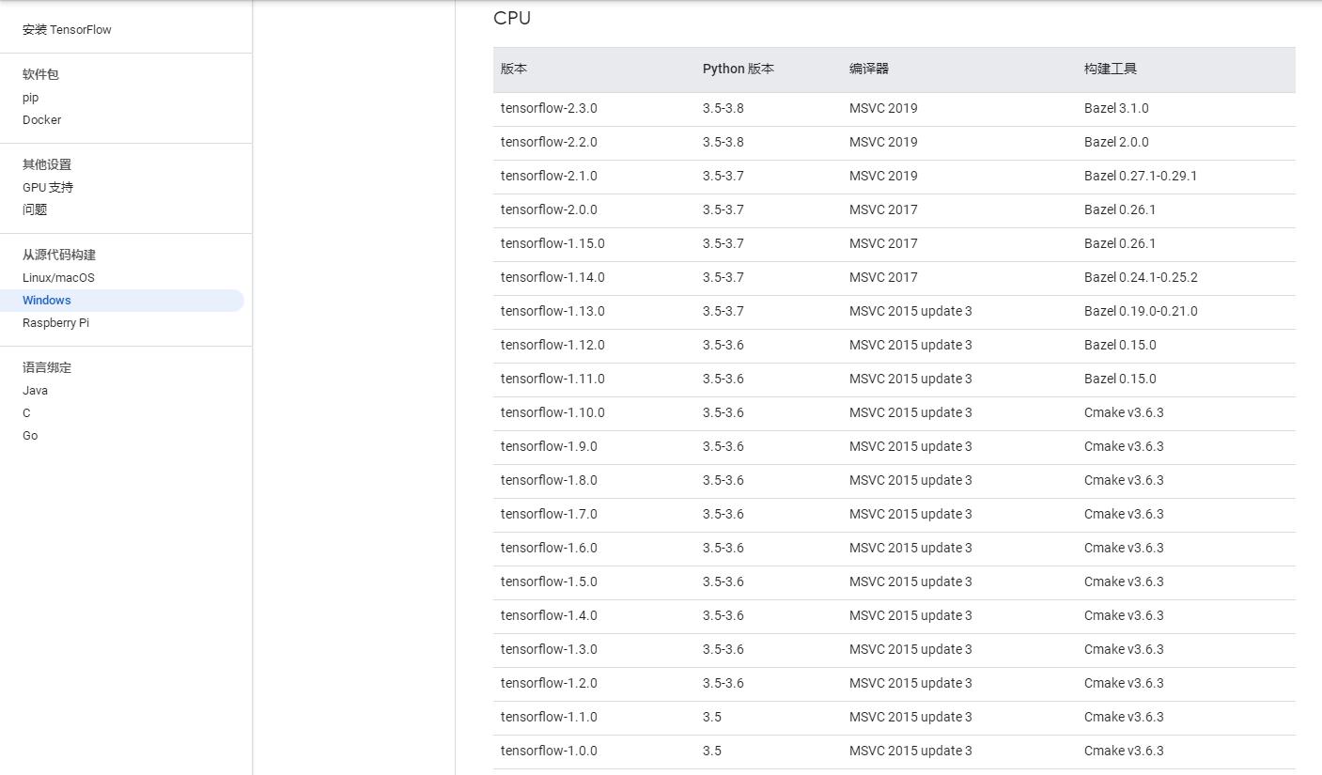Click the tensorflow-1.8.0 cell
This screenshot has height=775, width=1322.
(x=549, y=480)
